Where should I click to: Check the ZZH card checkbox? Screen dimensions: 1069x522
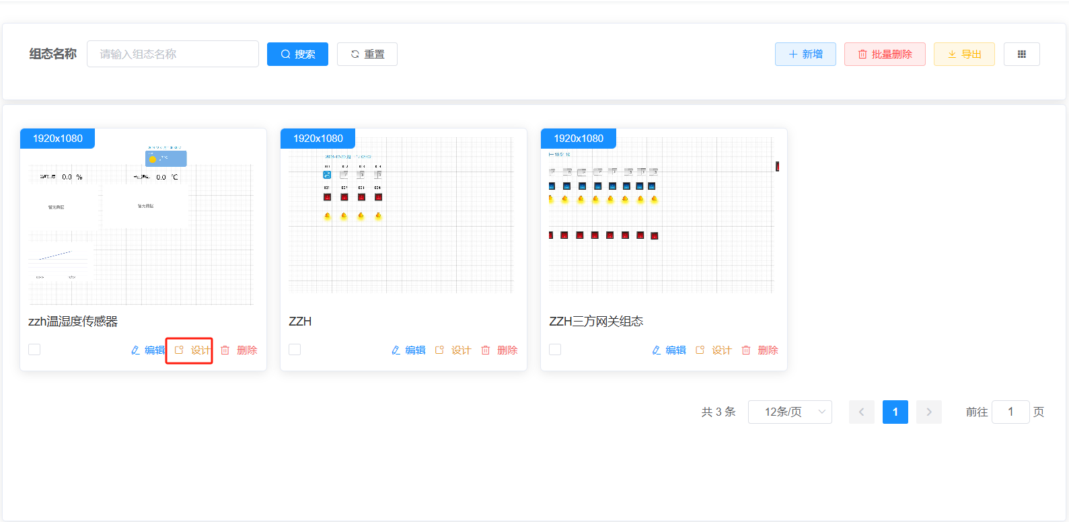tap(295, 350)
